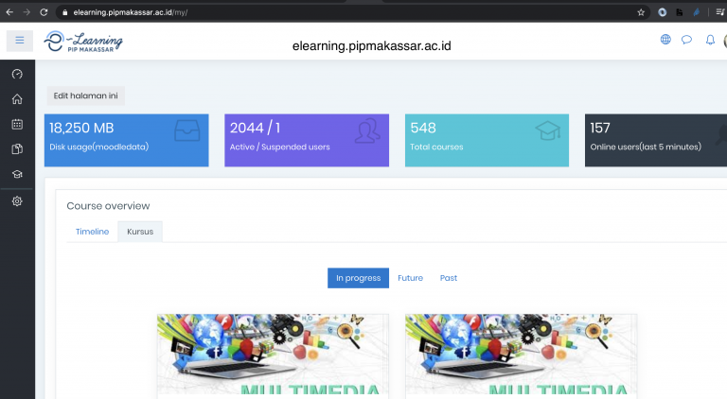Open the calendar icon in sidebar
The height and width of the screenshot is (399, 727).
17,124
